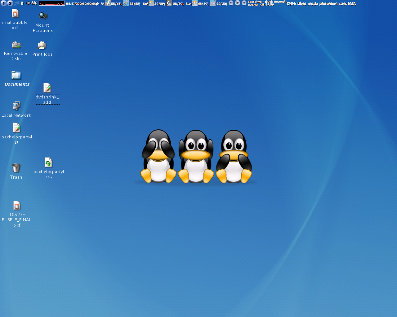397x317 pixels.
Task: Check the mail counter icon
Action: click(x=17, y=3)
